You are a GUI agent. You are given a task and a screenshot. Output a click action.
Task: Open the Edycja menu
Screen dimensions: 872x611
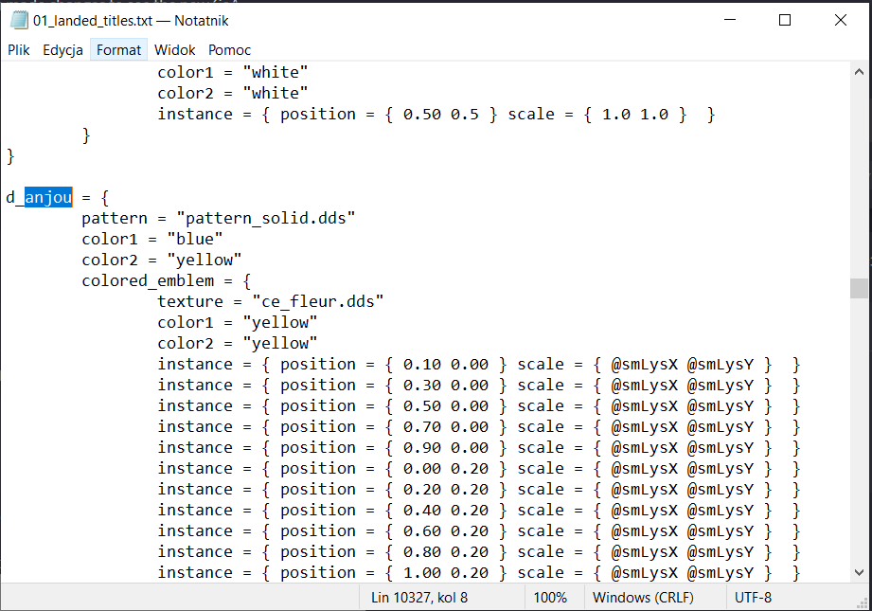62,49
